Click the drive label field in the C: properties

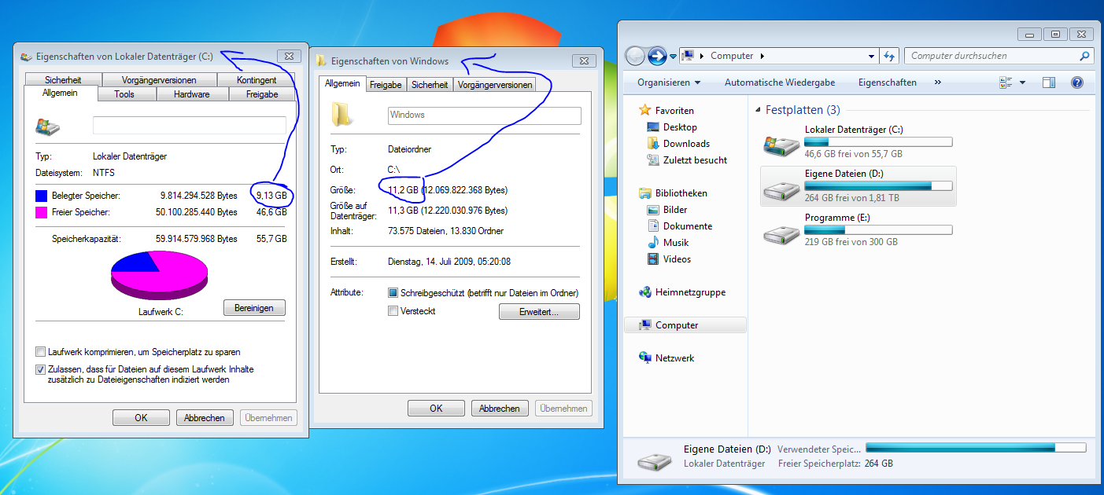click(x=190, y=125)
